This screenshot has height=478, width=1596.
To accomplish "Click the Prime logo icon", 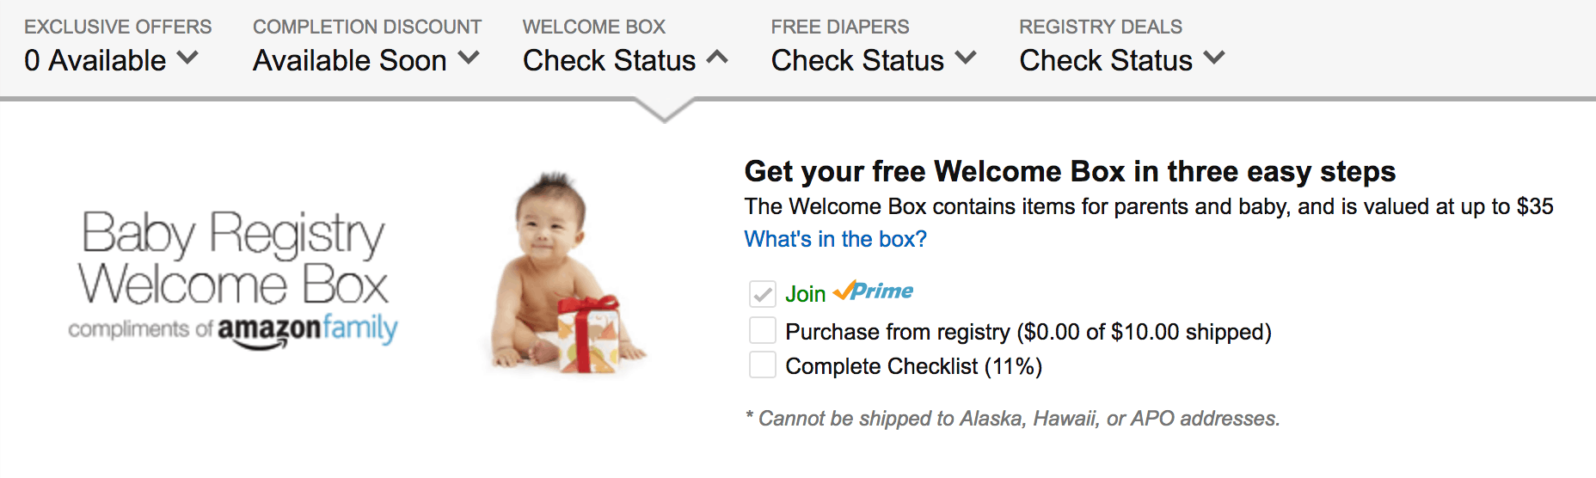I will coord(874,291).
